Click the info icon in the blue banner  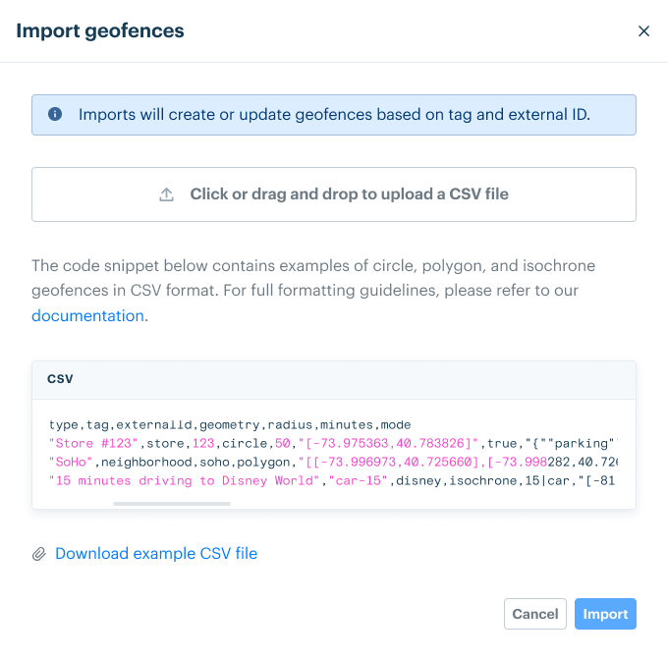tap(55, 114)
